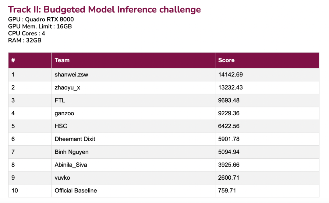Screen dimensions: 329x203
Task: Click the 'Team' column header
Action: [62, 60]
